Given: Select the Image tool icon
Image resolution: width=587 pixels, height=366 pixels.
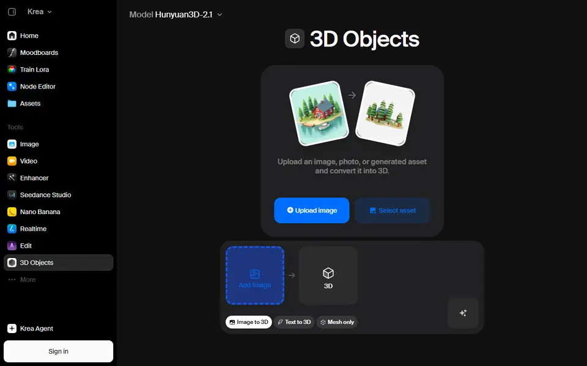Looking at the screenshot, I should pos(12,144).
